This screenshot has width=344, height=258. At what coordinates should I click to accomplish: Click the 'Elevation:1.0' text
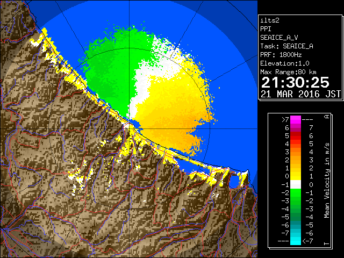tap(285, 63)
